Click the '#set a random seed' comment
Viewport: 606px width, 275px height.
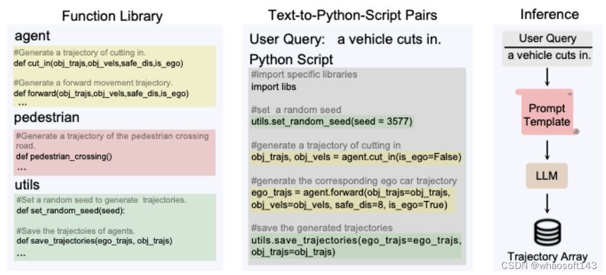(296, 110)
